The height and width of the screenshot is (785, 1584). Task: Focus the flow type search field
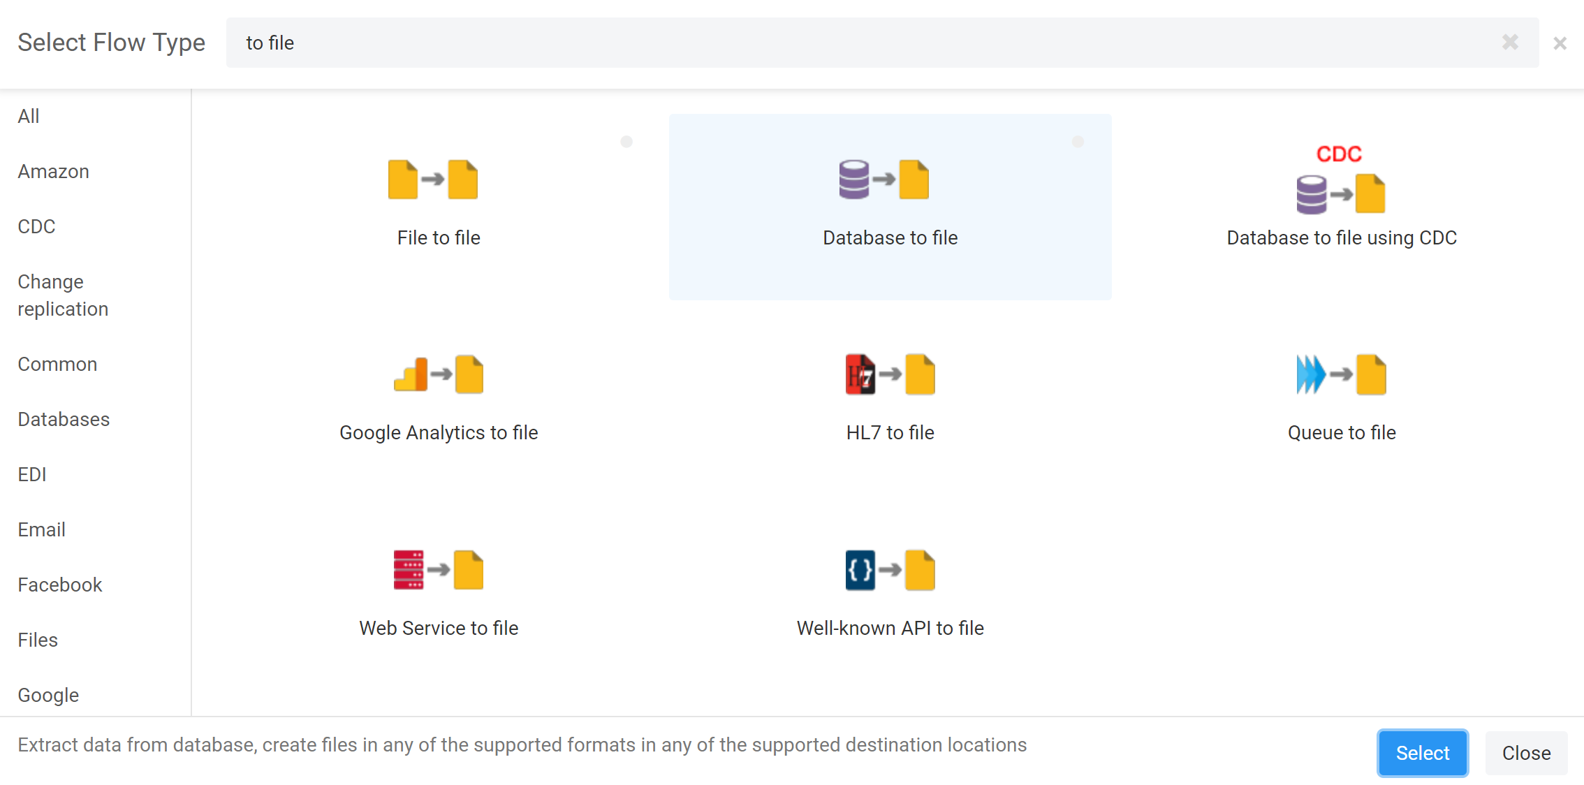pyautogui.click(x=859, y=43)
